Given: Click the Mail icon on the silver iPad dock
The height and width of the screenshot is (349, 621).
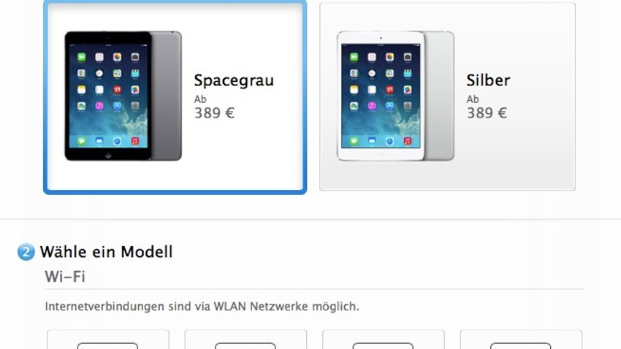Looking at the screenshot, I should tap(371, 141).
